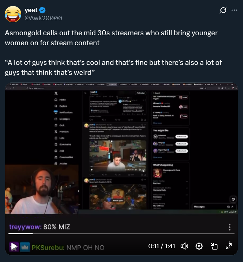Toggle picture-in-picture mode for the video
Screen dimensions: 243x262
pos(214,246)
